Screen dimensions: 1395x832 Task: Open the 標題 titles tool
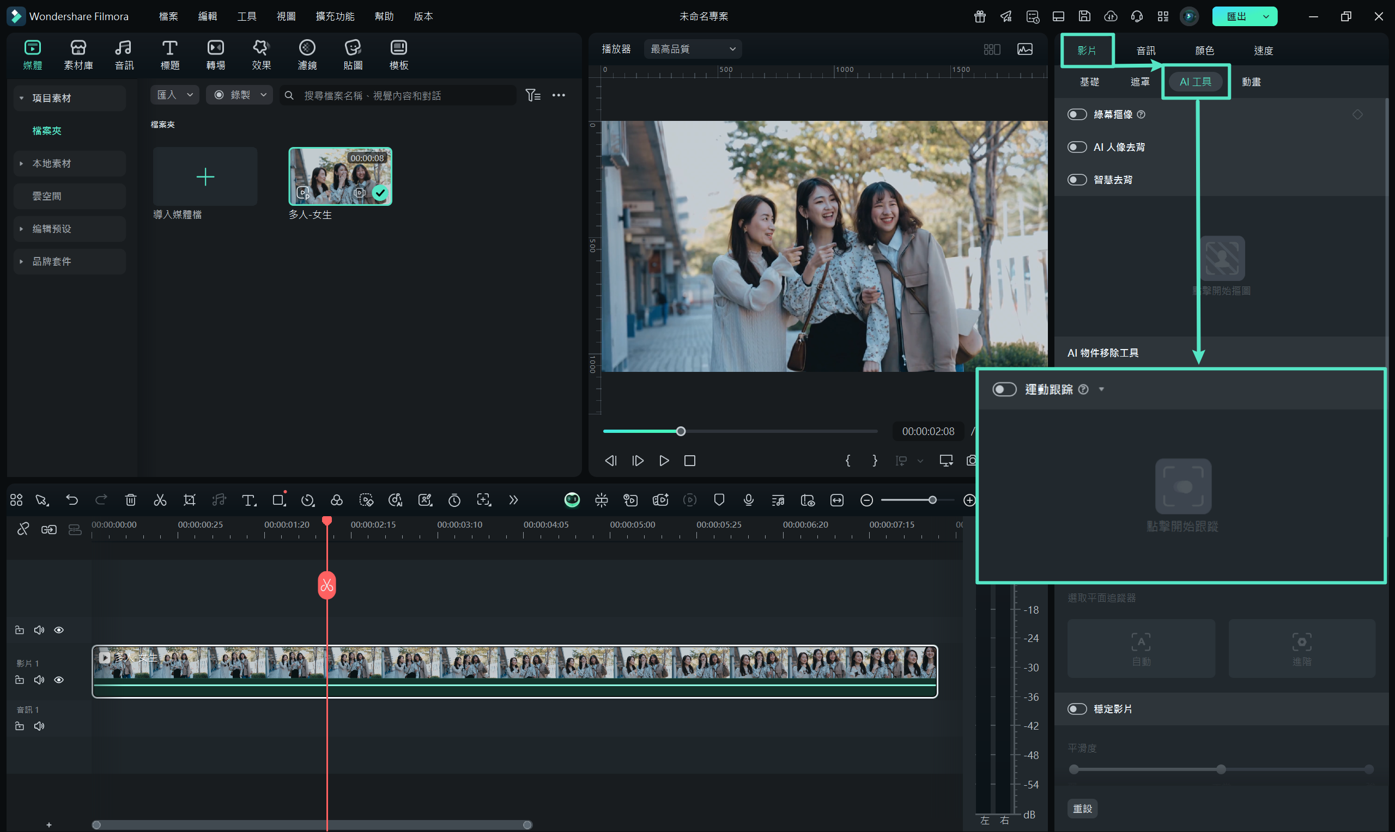click(x=170, y=55)
